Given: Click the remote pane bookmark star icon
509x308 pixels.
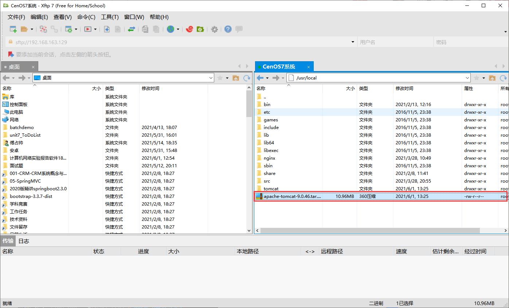Looking at the screenshot, I should click(x=476, y=78).
